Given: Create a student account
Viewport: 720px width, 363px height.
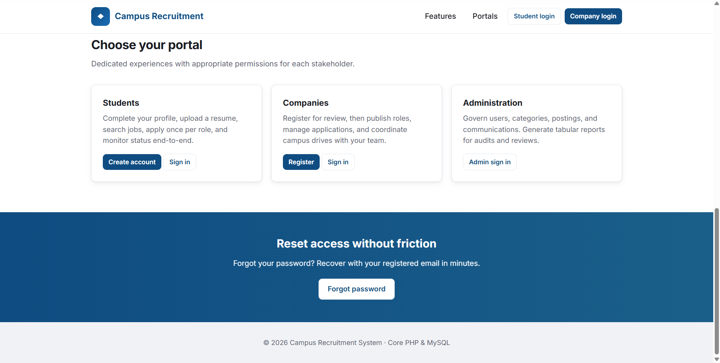Looking at the screenshot, I should (x=132, y=162).
